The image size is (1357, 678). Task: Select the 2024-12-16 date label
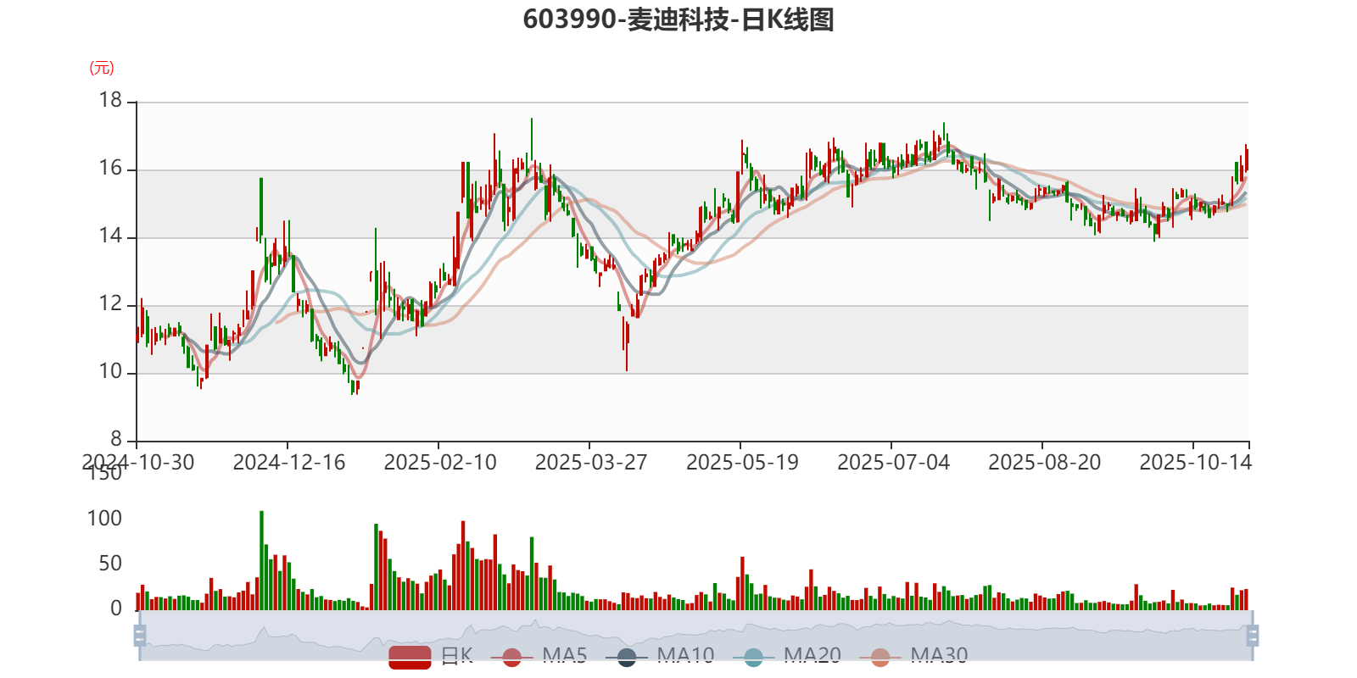[289, 463]
